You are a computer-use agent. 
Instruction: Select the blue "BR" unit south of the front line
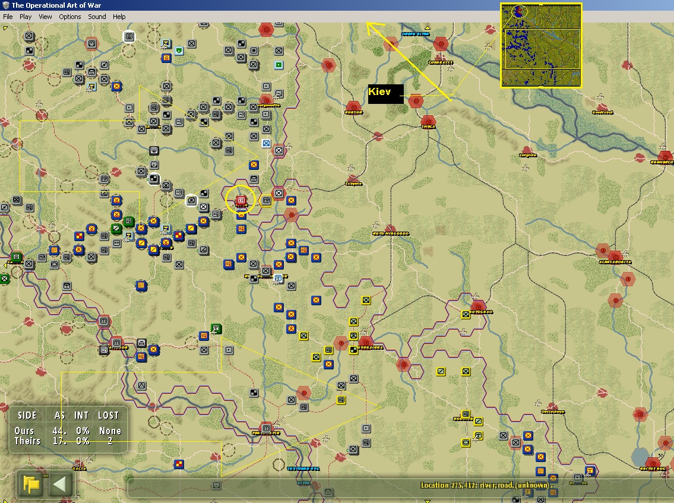(x=141, y=286)
